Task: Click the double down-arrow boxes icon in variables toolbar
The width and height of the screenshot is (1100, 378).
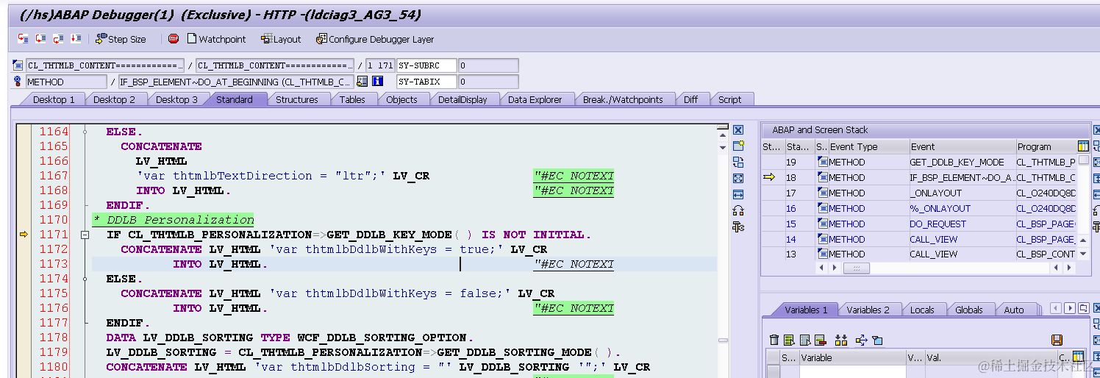Action: click(841, 340)
